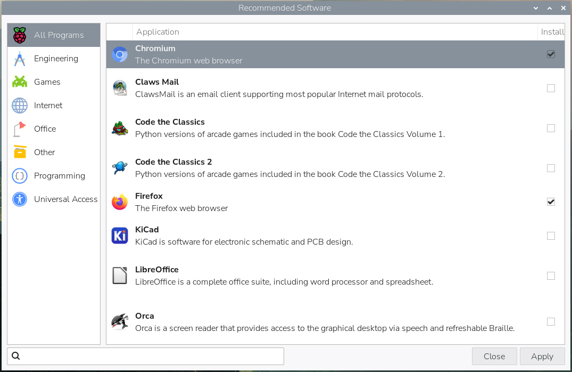Viewport: 572px width, 372px height.
Task: Click the Apply button
Action: click(542, 357)
